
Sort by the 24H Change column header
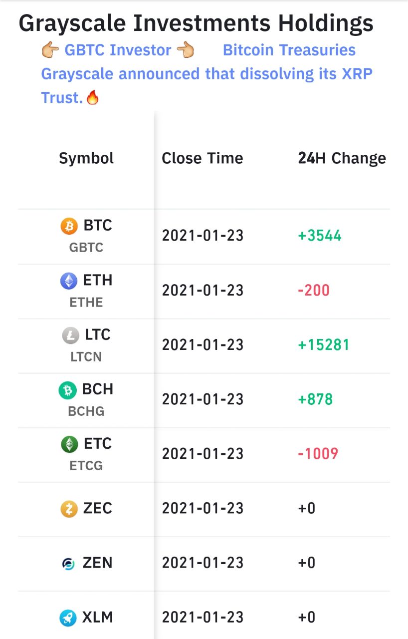pyautogui.click(x=342, y=158)
